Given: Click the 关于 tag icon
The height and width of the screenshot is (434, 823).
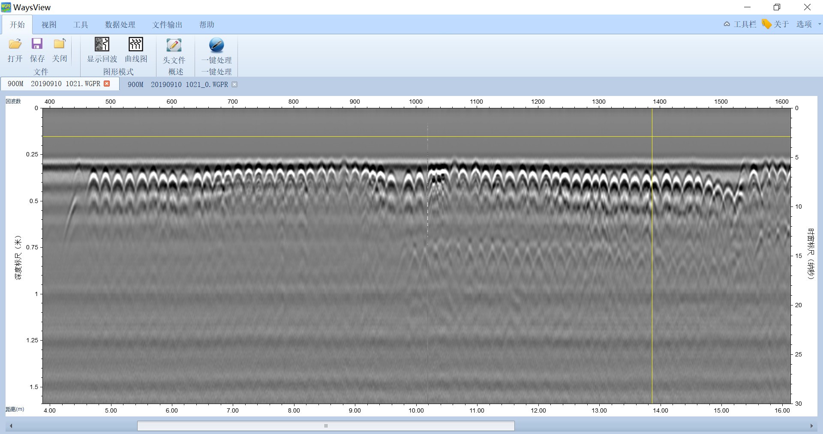Looking at the screenshot, I should (x=766, y=24).
